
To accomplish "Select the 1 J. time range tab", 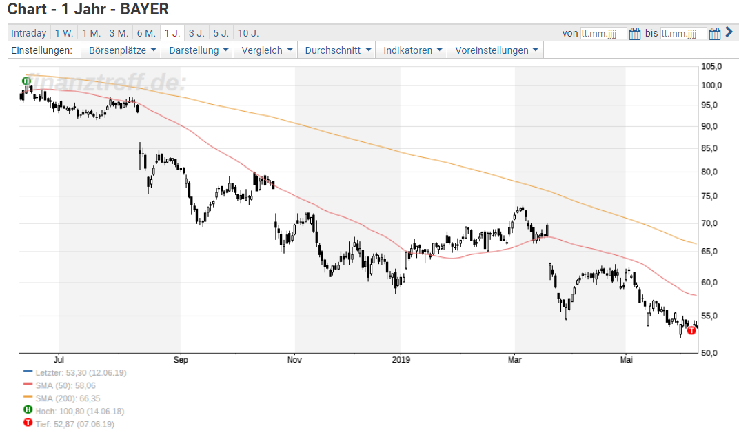I will pos(172,33).
